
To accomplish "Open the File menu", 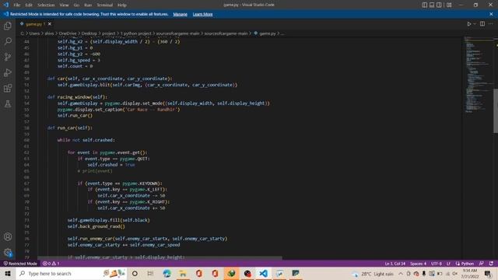I will point(17,5).
